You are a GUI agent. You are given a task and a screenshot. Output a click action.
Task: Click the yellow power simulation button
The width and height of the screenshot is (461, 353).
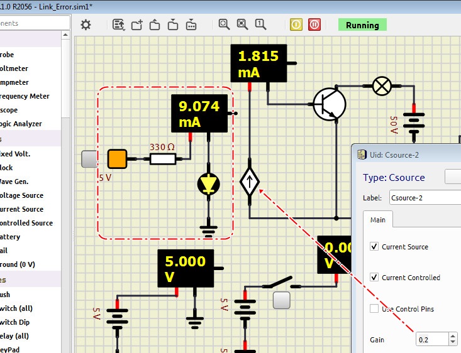tap(296, 24)
